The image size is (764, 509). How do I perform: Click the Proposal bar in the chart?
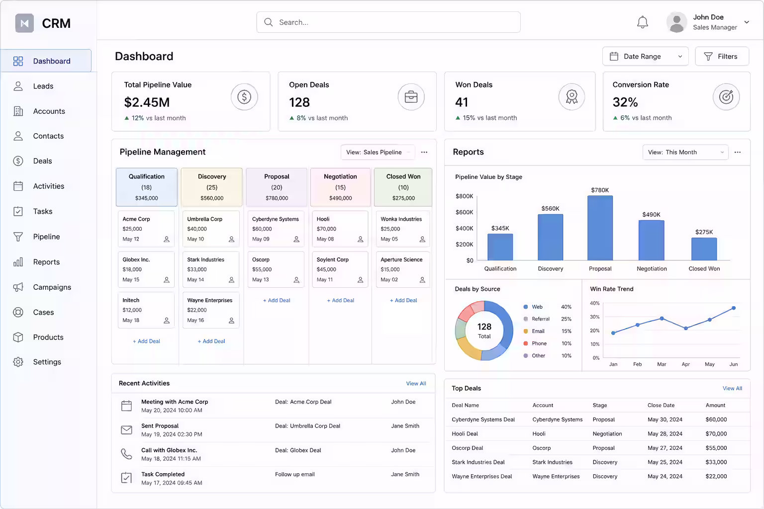click(600, 228)
